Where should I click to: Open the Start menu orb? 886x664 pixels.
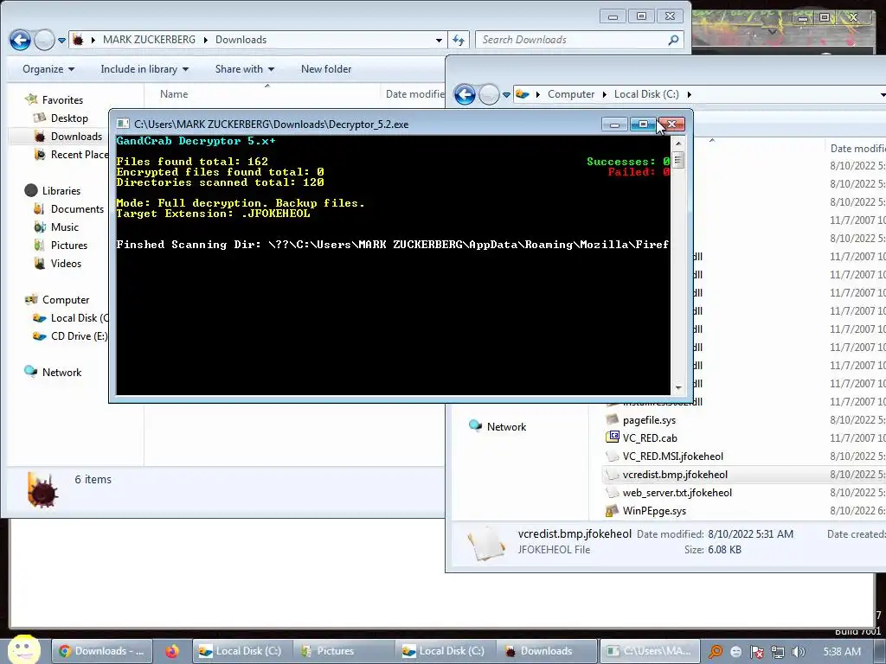coord(24,650)
